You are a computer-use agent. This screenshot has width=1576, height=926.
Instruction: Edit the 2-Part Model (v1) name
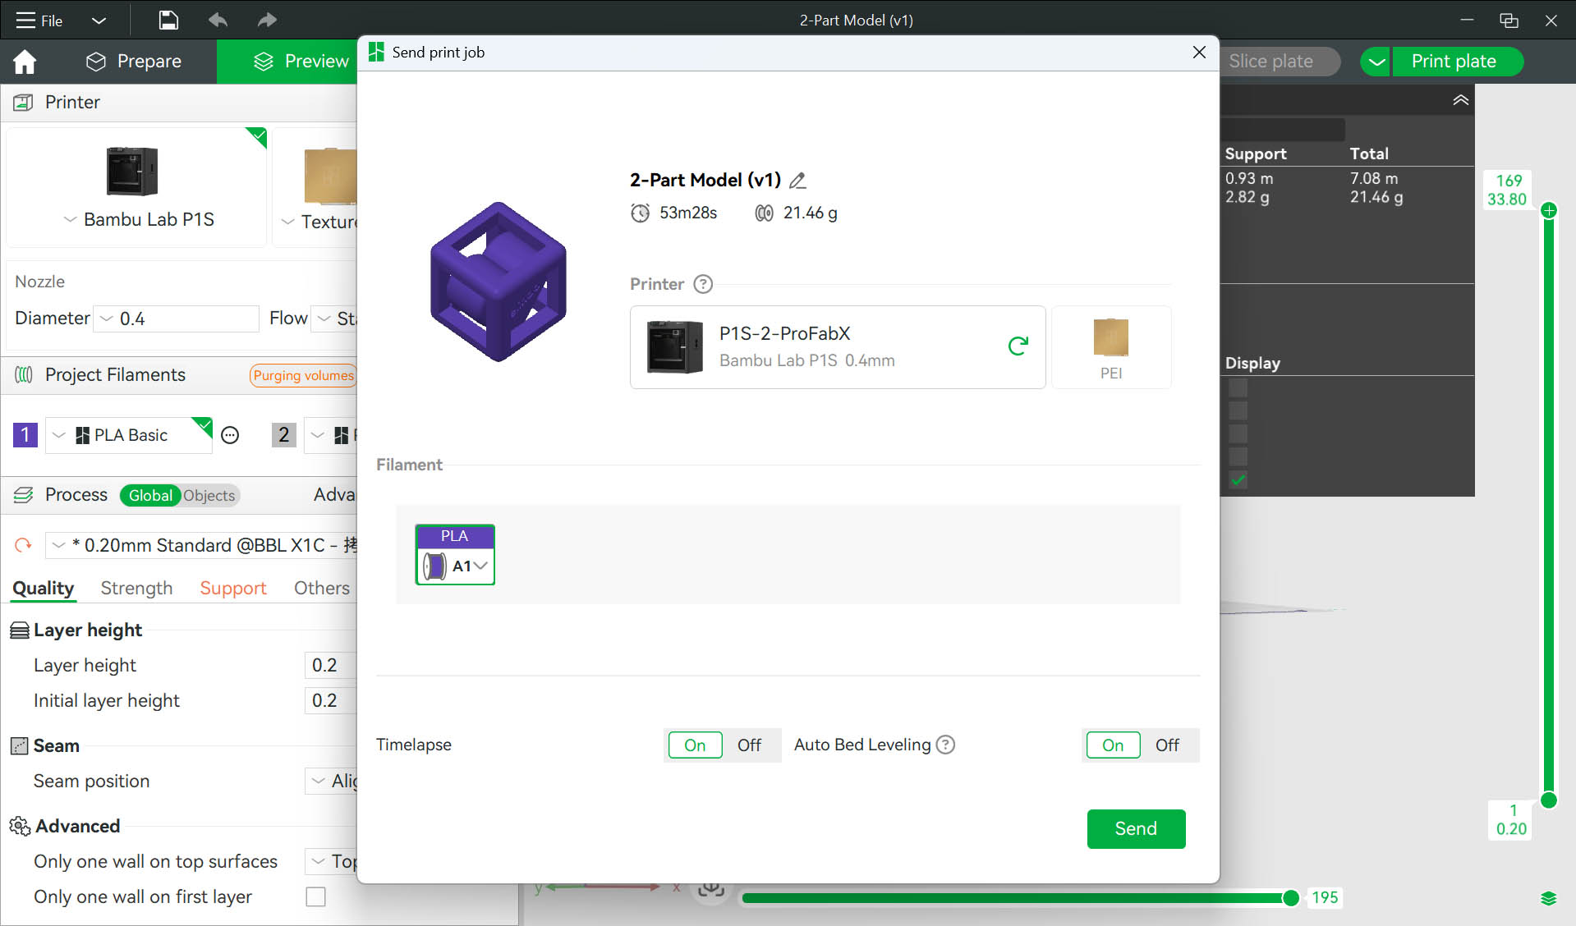[797, 181]
